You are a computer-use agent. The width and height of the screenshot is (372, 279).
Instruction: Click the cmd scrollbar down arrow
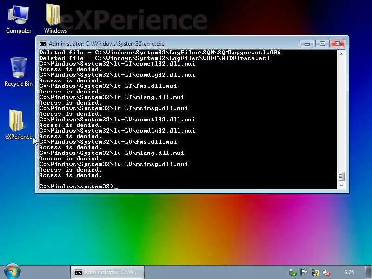point(341,185)
